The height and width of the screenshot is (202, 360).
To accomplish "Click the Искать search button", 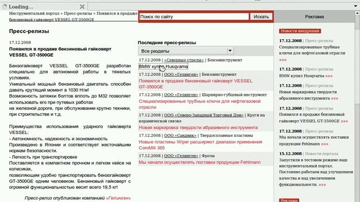I will (261, 16).
